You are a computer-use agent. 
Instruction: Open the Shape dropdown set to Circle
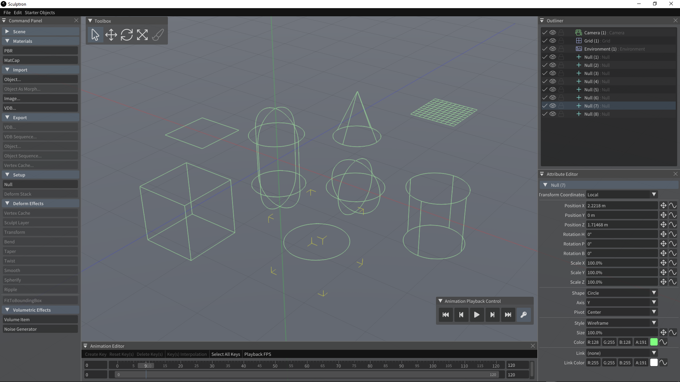coord(622,293)
